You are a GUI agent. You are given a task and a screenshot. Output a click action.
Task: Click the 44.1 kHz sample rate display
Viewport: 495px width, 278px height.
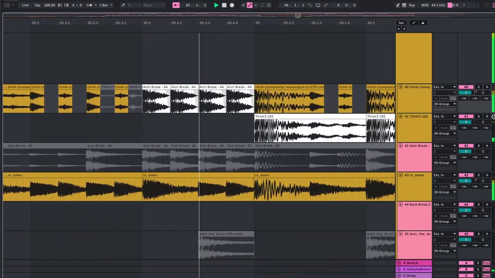coord(438,5)
